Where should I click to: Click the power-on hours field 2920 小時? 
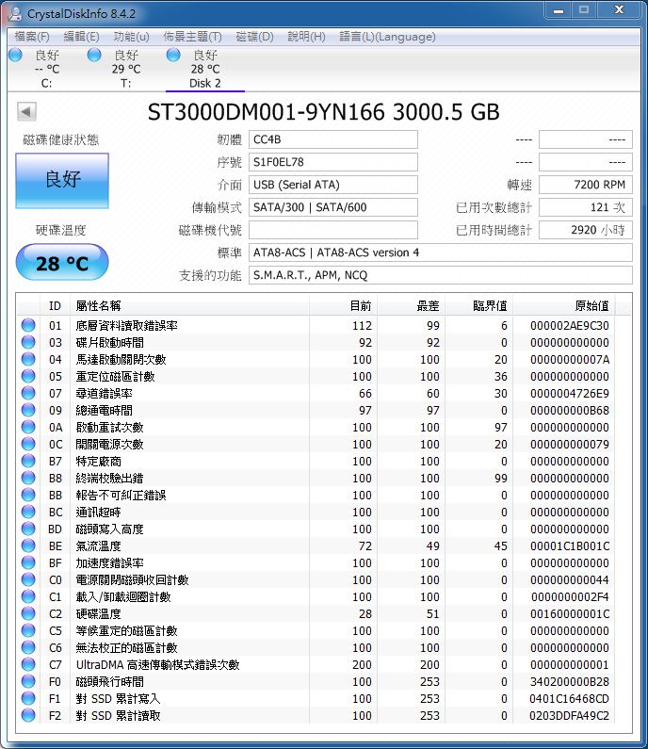pos(586,230)
